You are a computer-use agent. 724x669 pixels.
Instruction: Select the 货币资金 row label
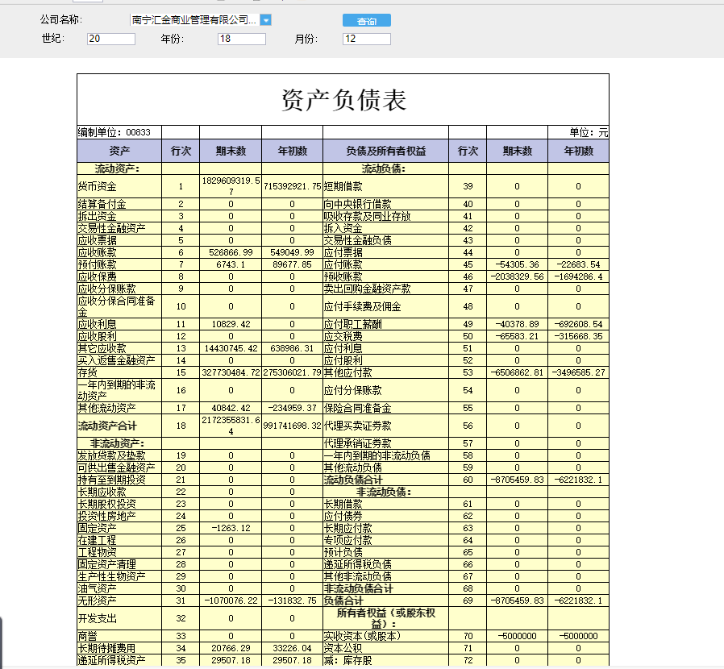(x=97, y=186)
